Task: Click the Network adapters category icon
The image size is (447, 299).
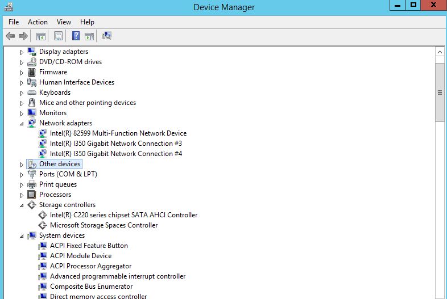Action: [x=32, y=123]
